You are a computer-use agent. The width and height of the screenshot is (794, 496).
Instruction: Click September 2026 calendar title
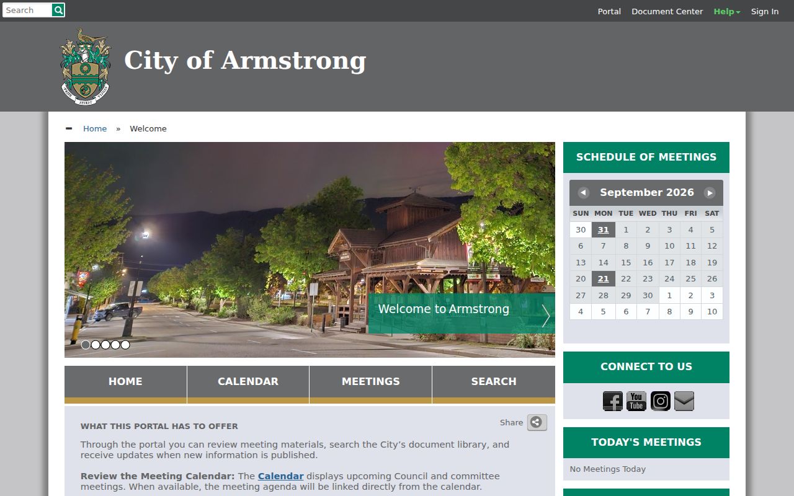647,192
